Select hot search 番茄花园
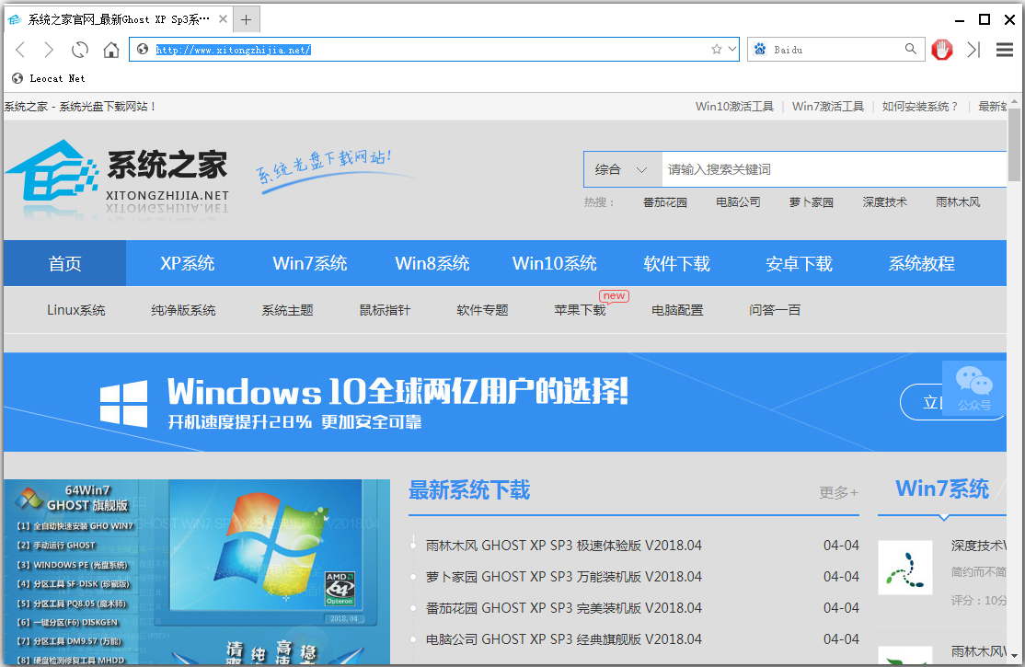This screenshot has height=667, width=1025. 665,202
